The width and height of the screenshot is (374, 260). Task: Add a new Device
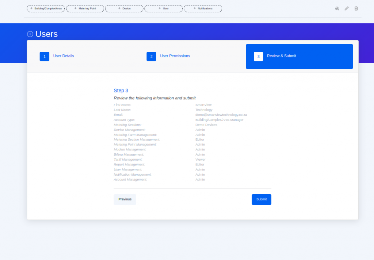pyautogui.click(x=124, y=9)
